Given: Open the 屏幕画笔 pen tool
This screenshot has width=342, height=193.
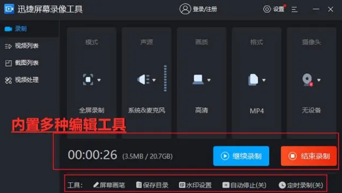Looking at the screenshot, I should pos(109,185).
